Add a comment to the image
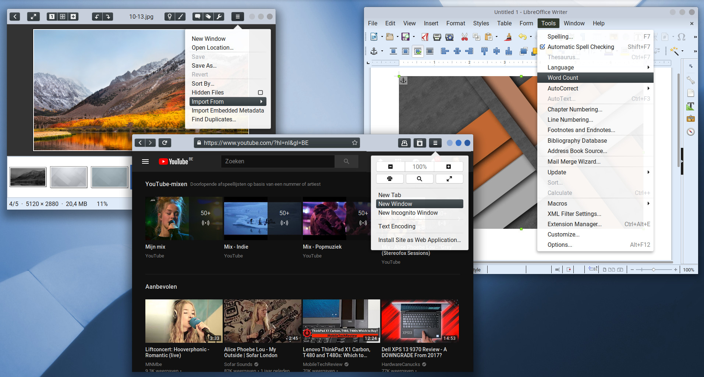The width and height of the screenshot is (704, 377). [x=198, y=17]
